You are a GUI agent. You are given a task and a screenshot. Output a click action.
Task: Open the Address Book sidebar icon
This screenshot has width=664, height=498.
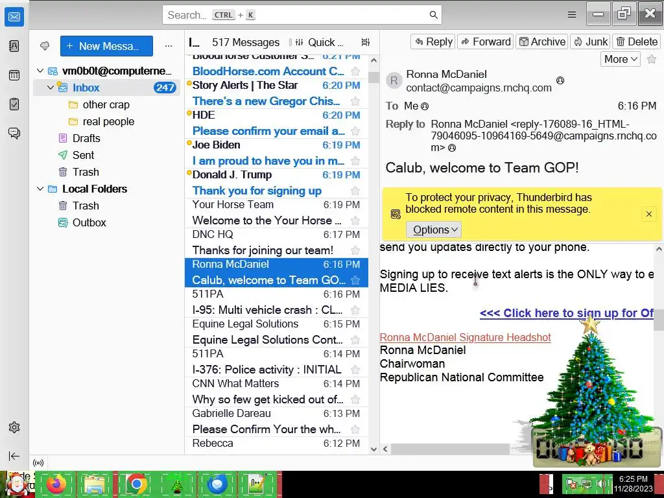(x=14, y=46)
